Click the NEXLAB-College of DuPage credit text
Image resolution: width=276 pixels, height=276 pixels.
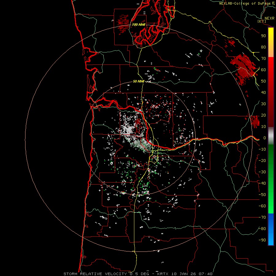pos(245,3)
